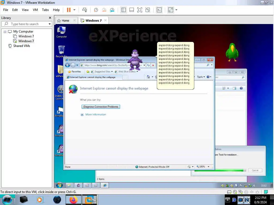Click the VMware CD/DVD status icon
The image size is (274, 205).
pyautogui.click(x=235, y=192)
